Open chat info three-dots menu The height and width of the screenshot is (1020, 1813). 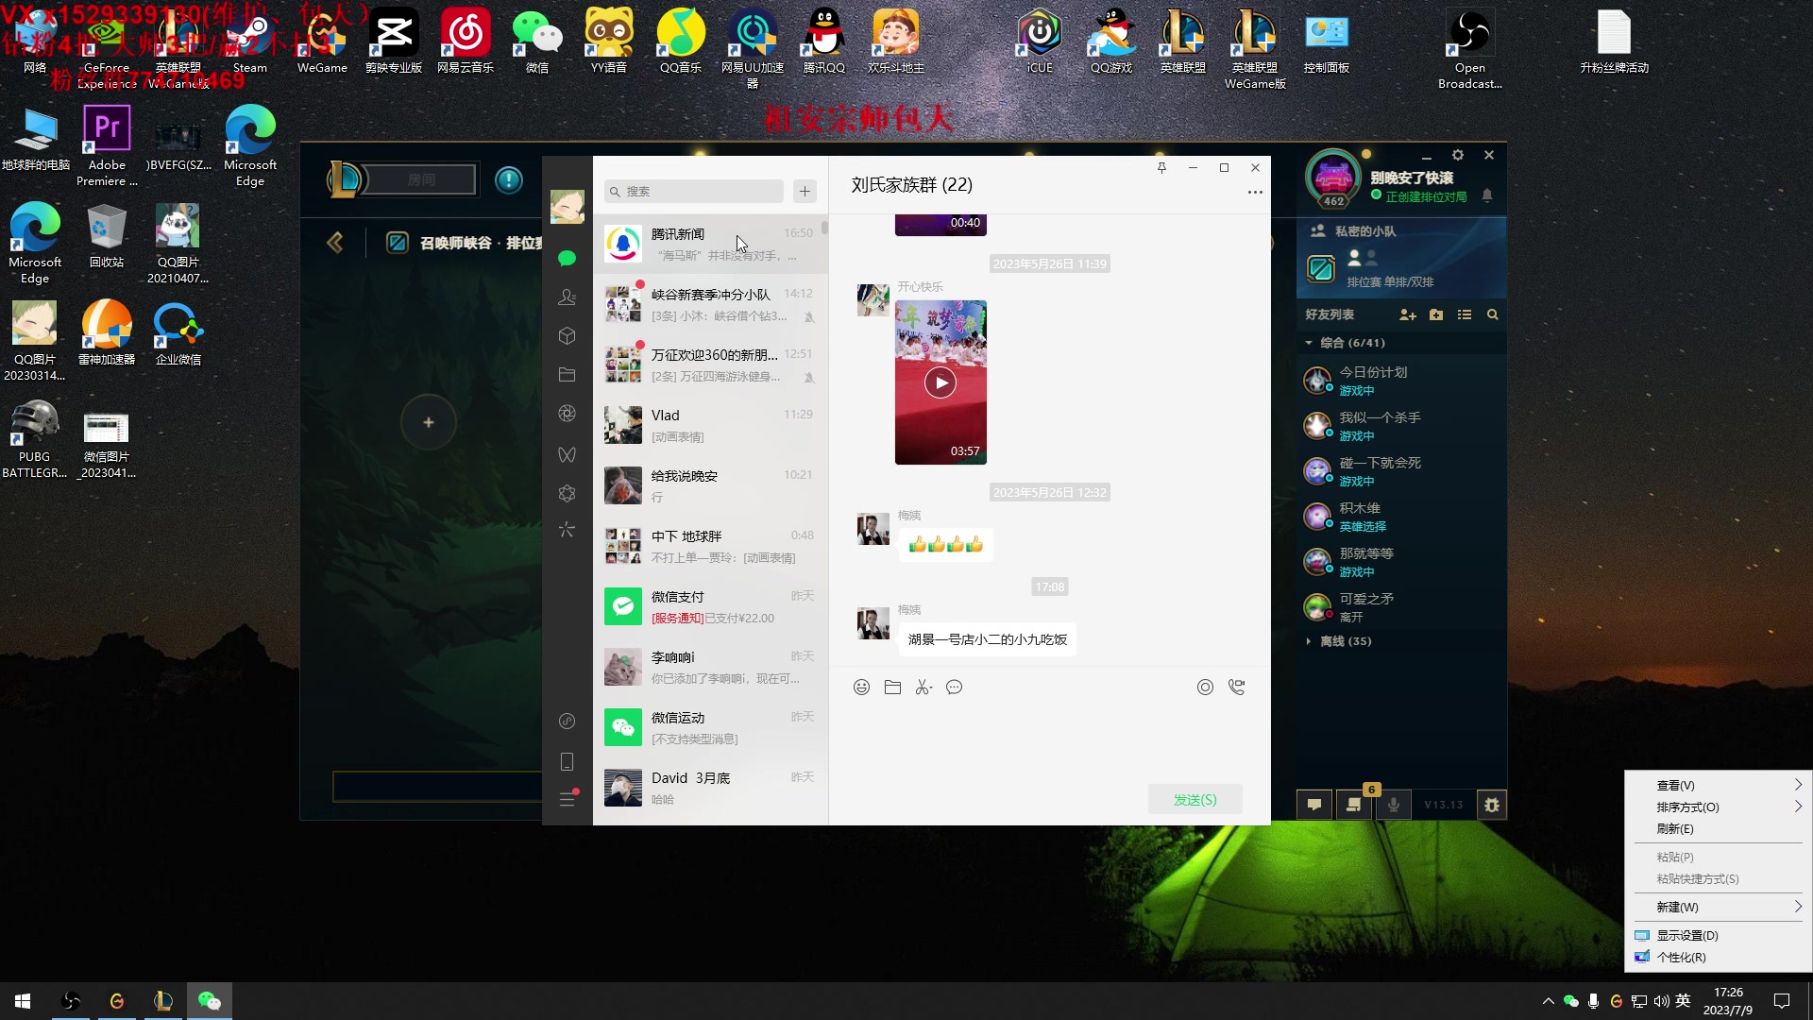pos(1255,193)
